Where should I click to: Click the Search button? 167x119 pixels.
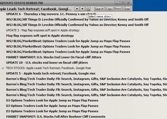(x=99, y=9)
